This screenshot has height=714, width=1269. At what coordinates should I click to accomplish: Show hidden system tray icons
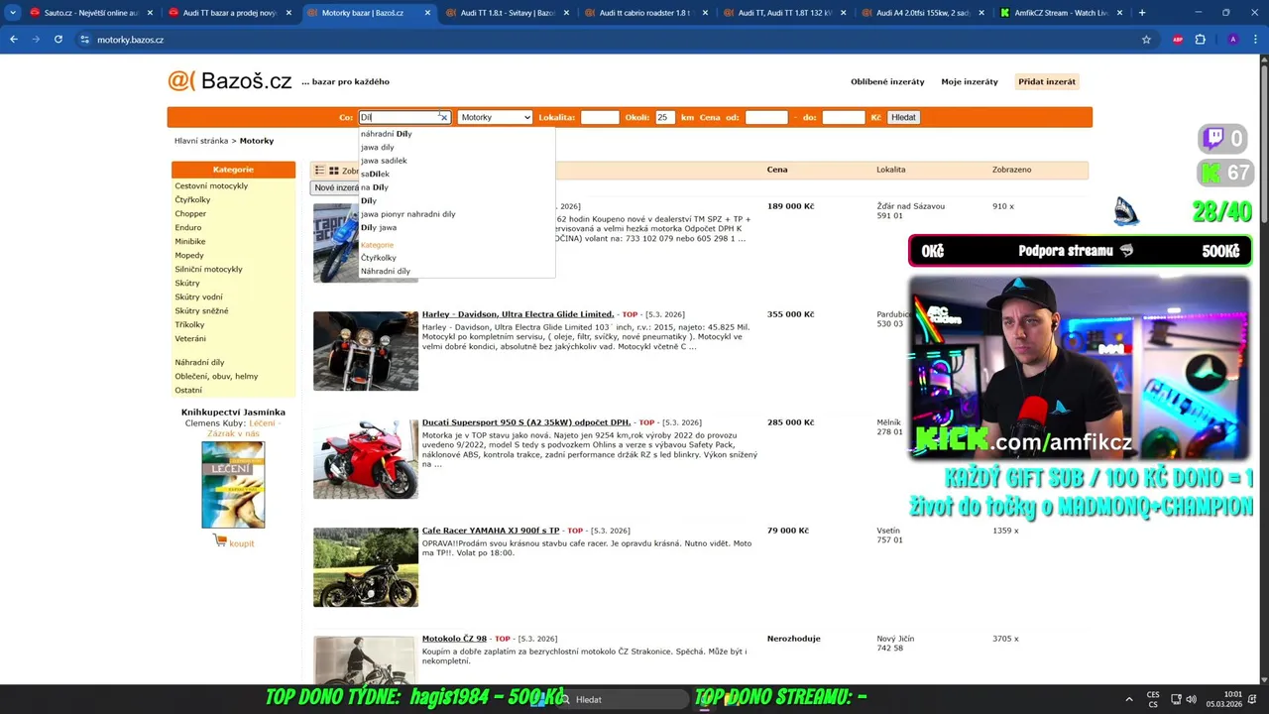point(1129,699)
